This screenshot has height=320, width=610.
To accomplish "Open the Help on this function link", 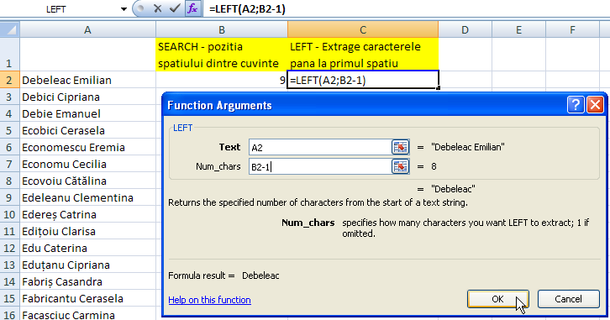I will (209, 300).
